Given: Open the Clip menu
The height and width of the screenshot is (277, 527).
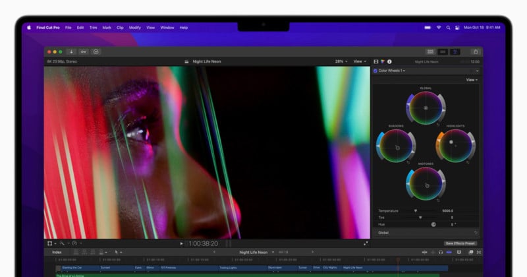Looking at the screenshot, I should [x=120, y=28].
